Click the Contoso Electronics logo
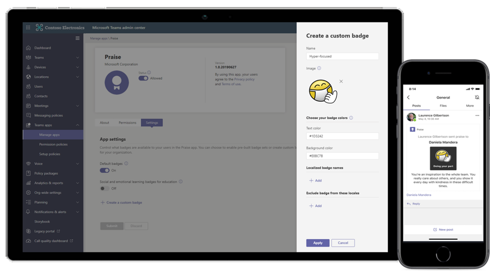490x271 pixels. (39, 27)
